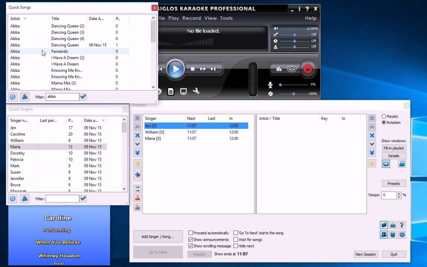Click the yellow star icon in the rotation sidebar
Viewport: 427px width, 267px height.
point(137,163)
